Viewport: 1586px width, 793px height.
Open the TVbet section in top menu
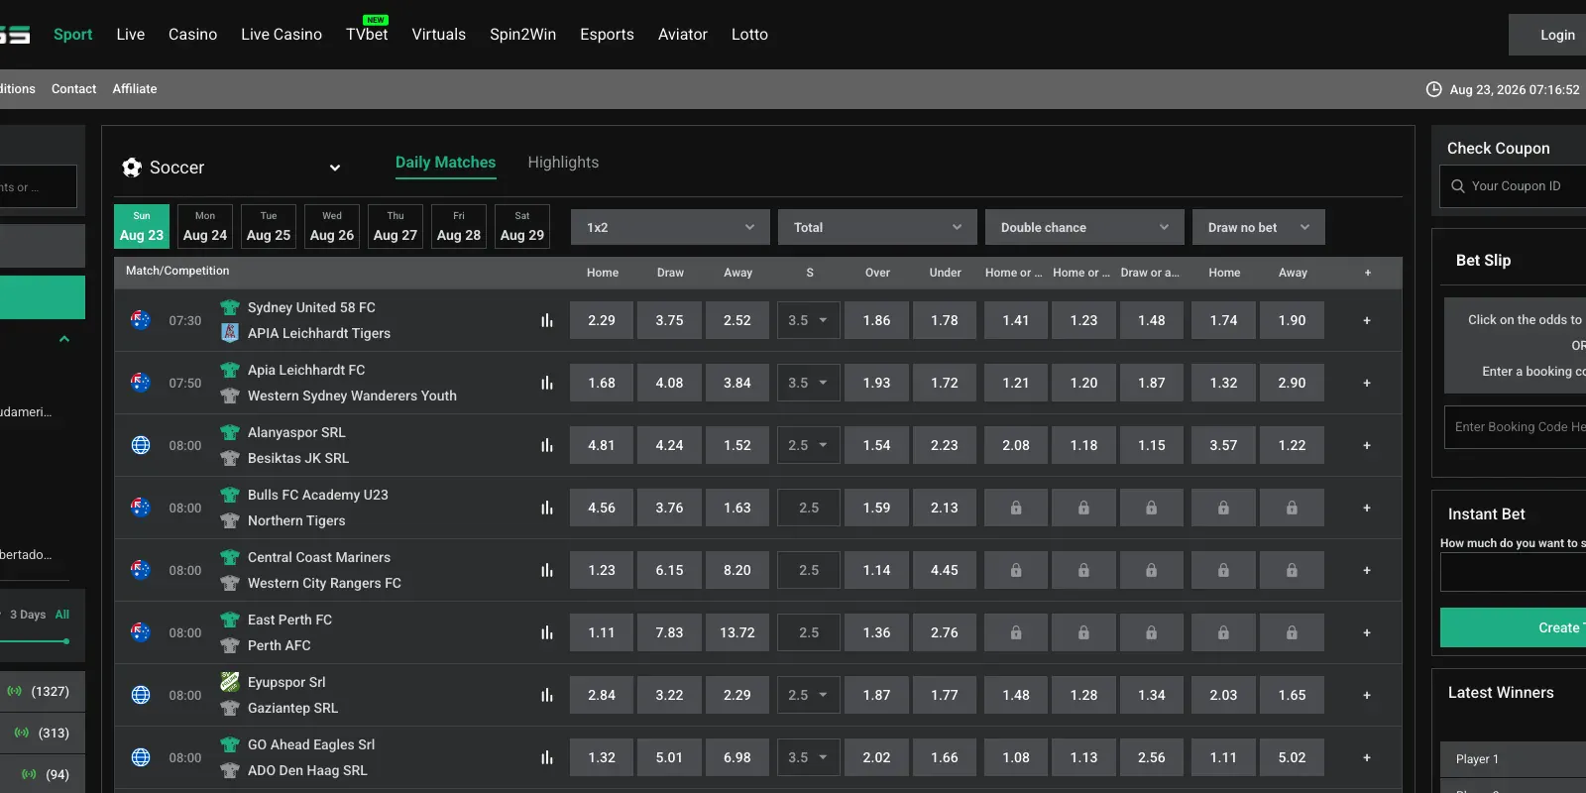367,35
